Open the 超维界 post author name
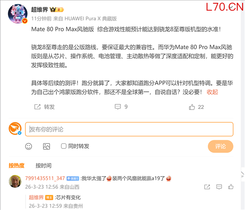The width and height of the screenshot is (245, 210). 40,10
